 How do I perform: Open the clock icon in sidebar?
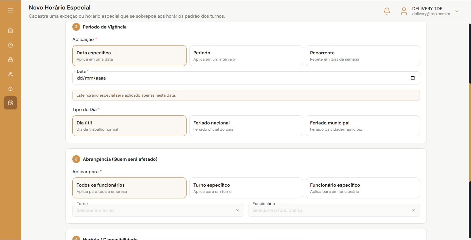click(10, 45)
